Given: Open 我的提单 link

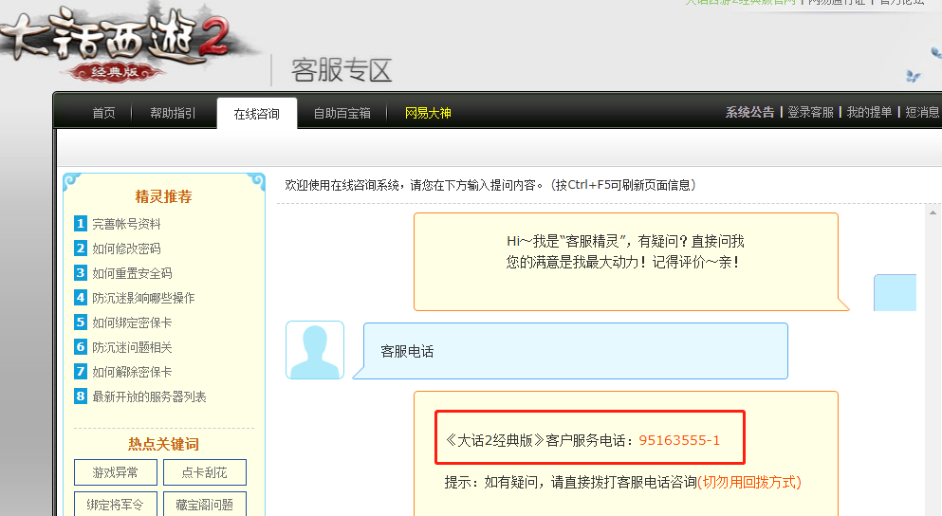Looking at the screenshot, I should click(869, 112).
